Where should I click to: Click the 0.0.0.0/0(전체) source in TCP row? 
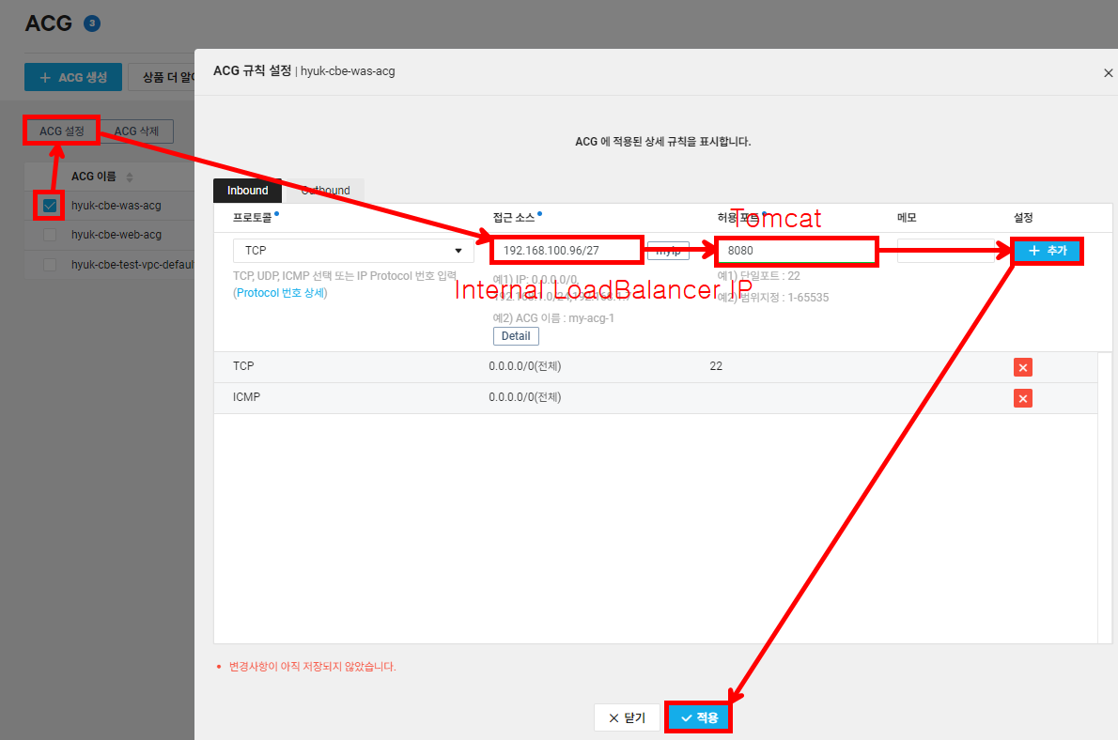525,366
